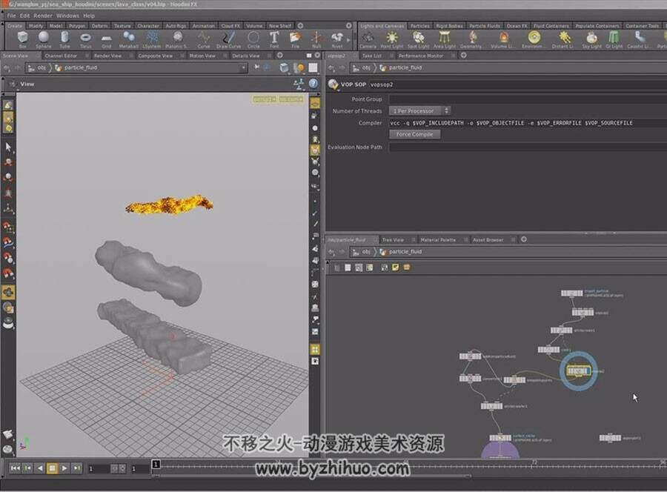Viewport: 667px width, 492px height.
Task: Add a new tab to Create shelf set
Action: pyautogui.click(x=300, y=26)
